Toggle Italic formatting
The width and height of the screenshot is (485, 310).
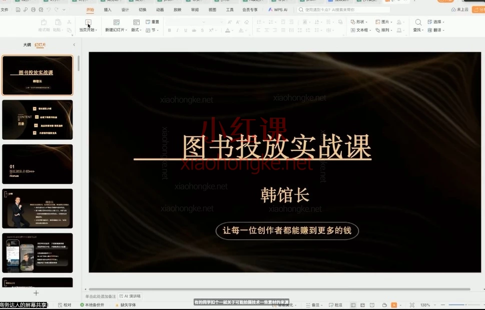point(177,31)
